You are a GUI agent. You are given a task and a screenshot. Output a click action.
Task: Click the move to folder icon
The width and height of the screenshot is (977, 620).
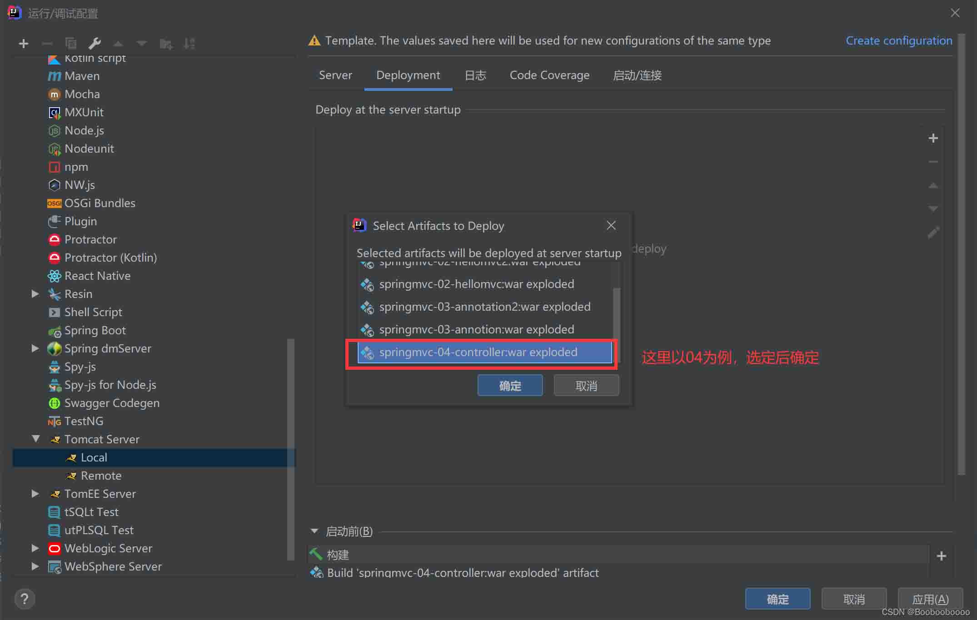166,44
